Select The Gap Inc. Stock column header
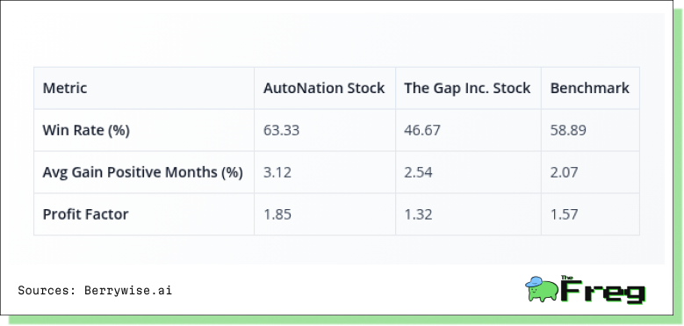 (467, 88)
